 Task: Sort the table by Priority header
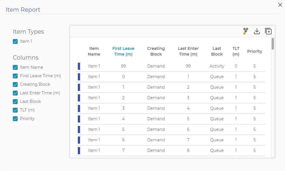tap(255, 51)
